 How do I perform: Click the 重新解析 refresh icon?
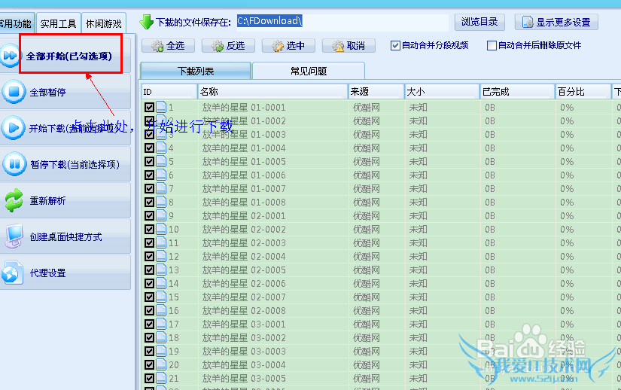(x=14, y=200)
